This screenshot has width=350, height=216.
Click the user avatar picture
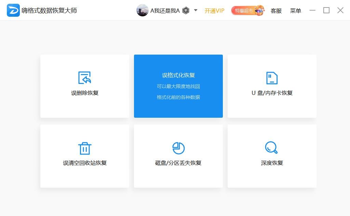[142, 10]
